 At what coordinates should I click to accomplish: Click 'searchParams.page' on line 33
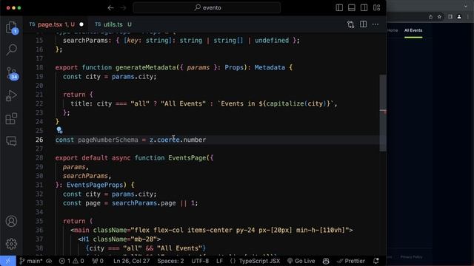coord(144,203)
